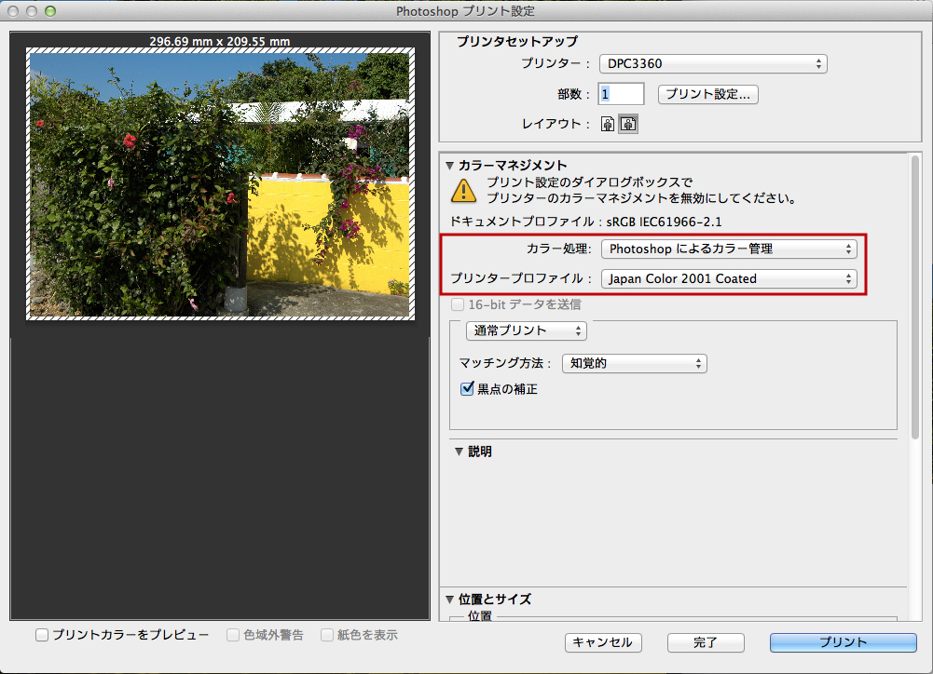Open the 通常プリント dropdown
This screenshot has height=674, width=933.
pos(527,330)
